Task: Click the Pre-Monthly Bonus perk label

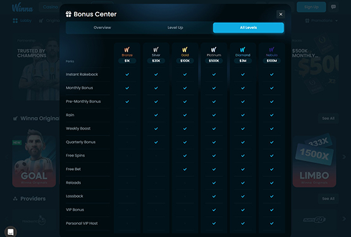Action: pos(83,101)
